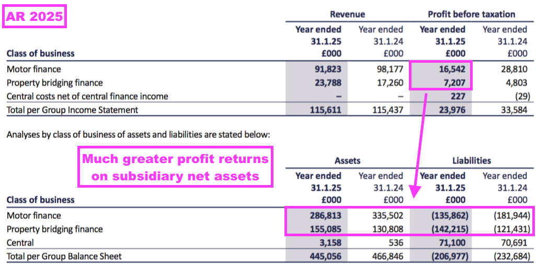Click the Profit before taxation header
The height and width of the screenshot is (277, 549).
[x=471, y=14]
